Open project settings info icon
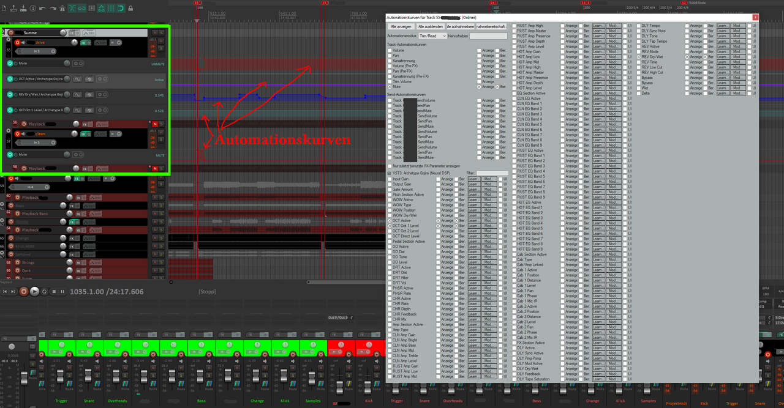Image resolution: width=784 pixels, height=408 pixels. pos(33,9)
